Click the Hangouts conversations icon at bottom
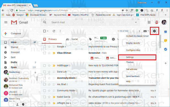The width and height of the screenshot is (170, 107). tap(23, 104)
